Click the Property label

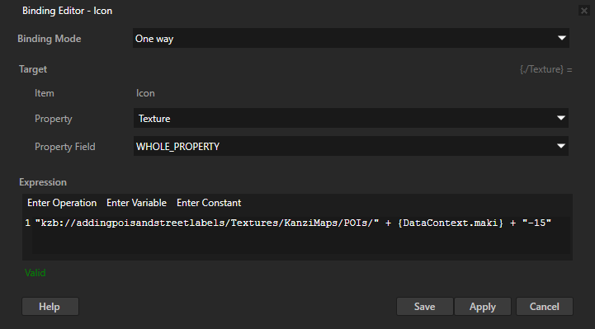coord(54,119)
